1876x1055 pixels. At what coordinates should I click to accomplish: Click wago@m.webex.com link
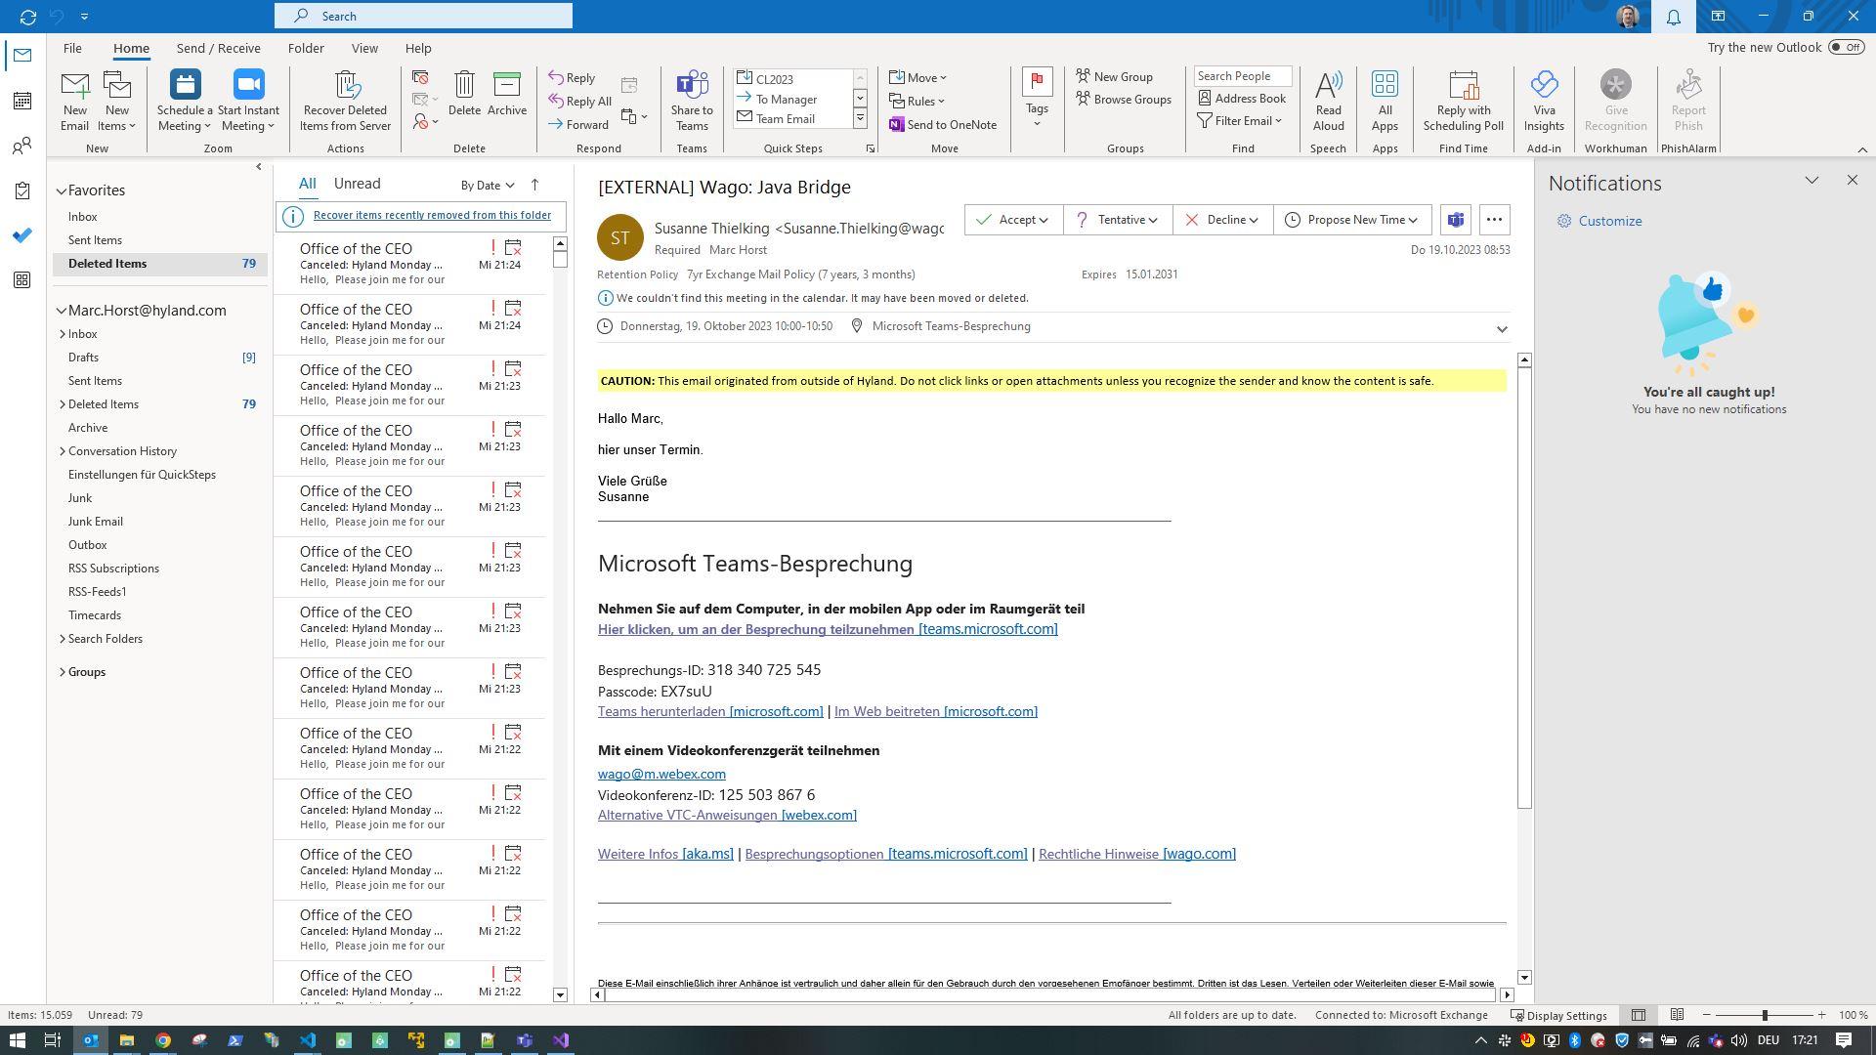661,774
